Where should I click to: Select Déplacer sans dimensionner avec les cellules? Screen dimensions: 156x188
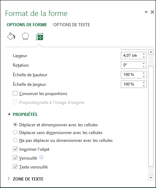tap(15, 133)
